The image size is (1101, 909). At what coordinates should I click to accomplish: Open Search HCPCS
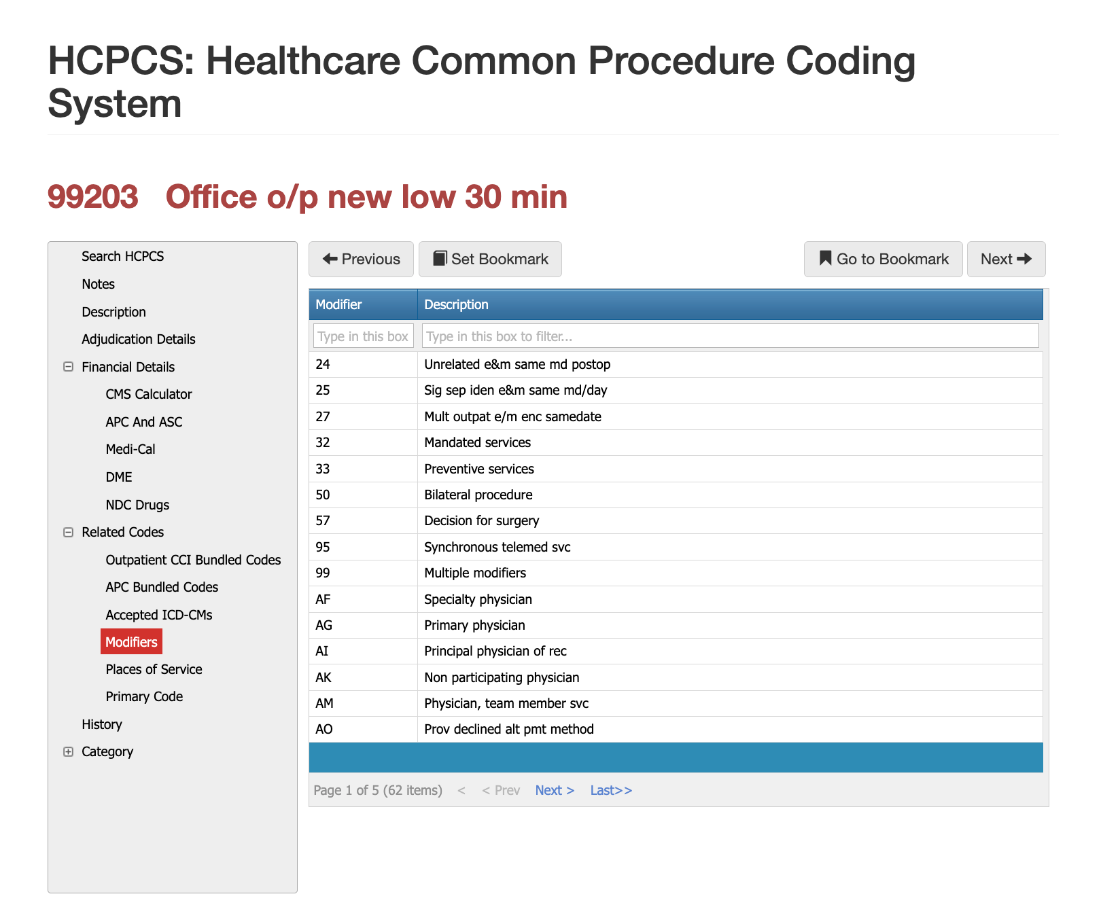pyautogui.click(x=122, y=256)
